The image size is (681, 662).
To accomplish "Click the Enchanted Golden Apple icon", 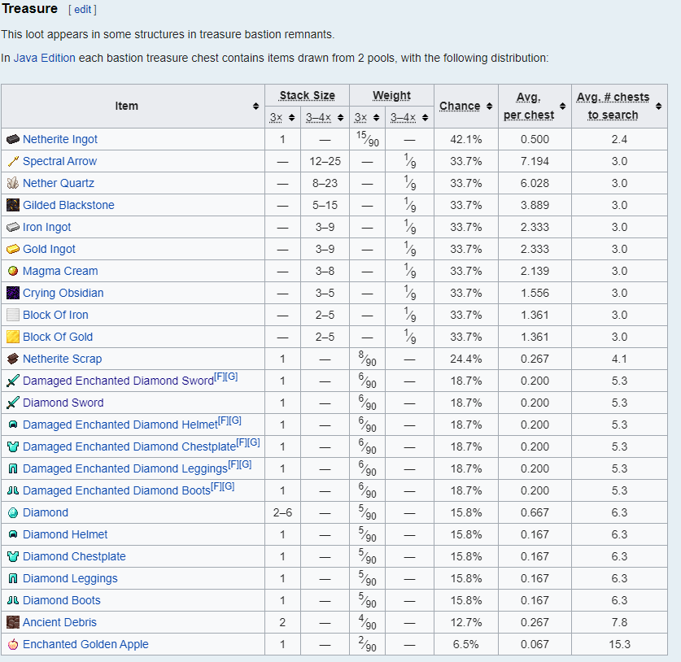I will (12, 644).
